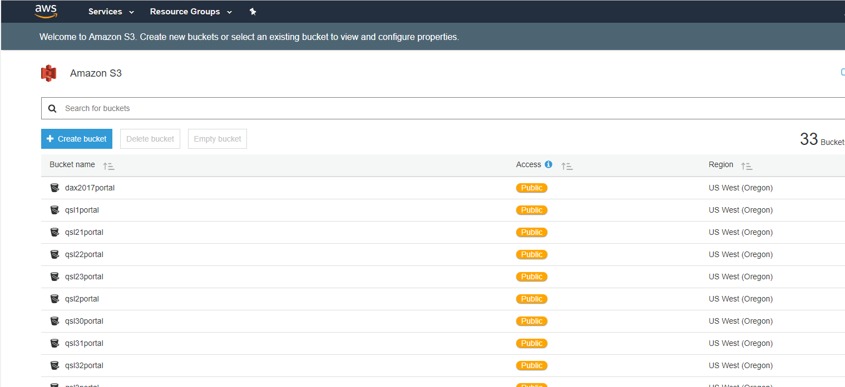This screenshot has width=845, height=387.
Task: Click the pin shortcuts icon
Action: click(253, 12)
